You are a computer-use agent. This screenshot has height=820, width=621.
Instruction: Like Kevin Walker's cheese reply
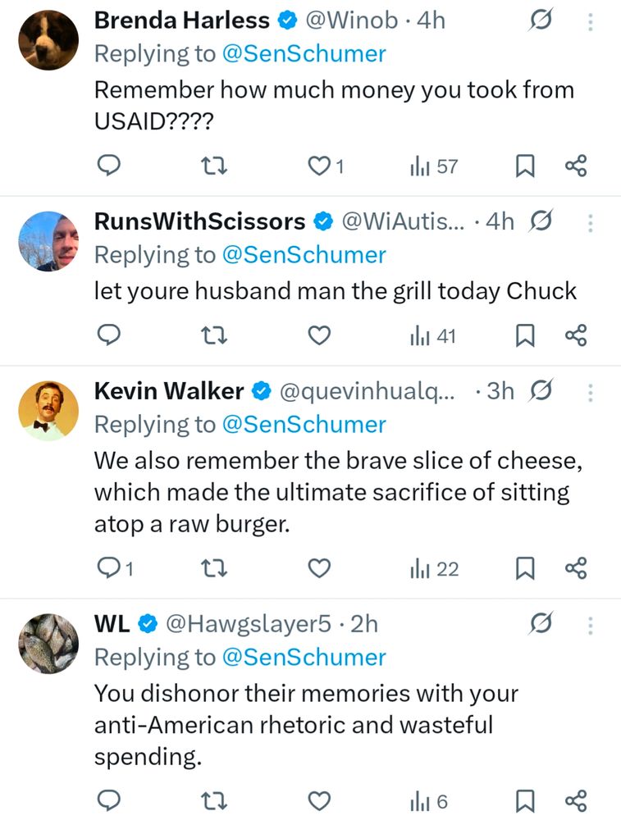tap(318, 568)
